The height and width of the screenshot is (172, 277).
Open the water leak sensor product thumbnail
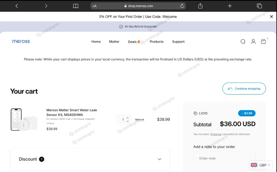tap(24, 120)
